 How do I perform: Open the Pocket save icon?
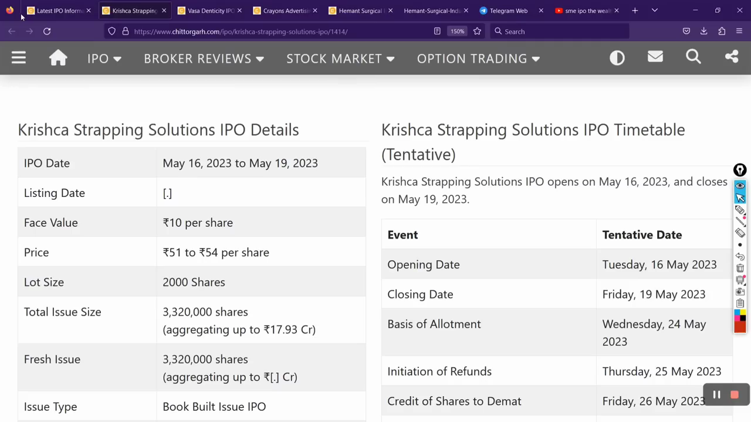[686, 31]
